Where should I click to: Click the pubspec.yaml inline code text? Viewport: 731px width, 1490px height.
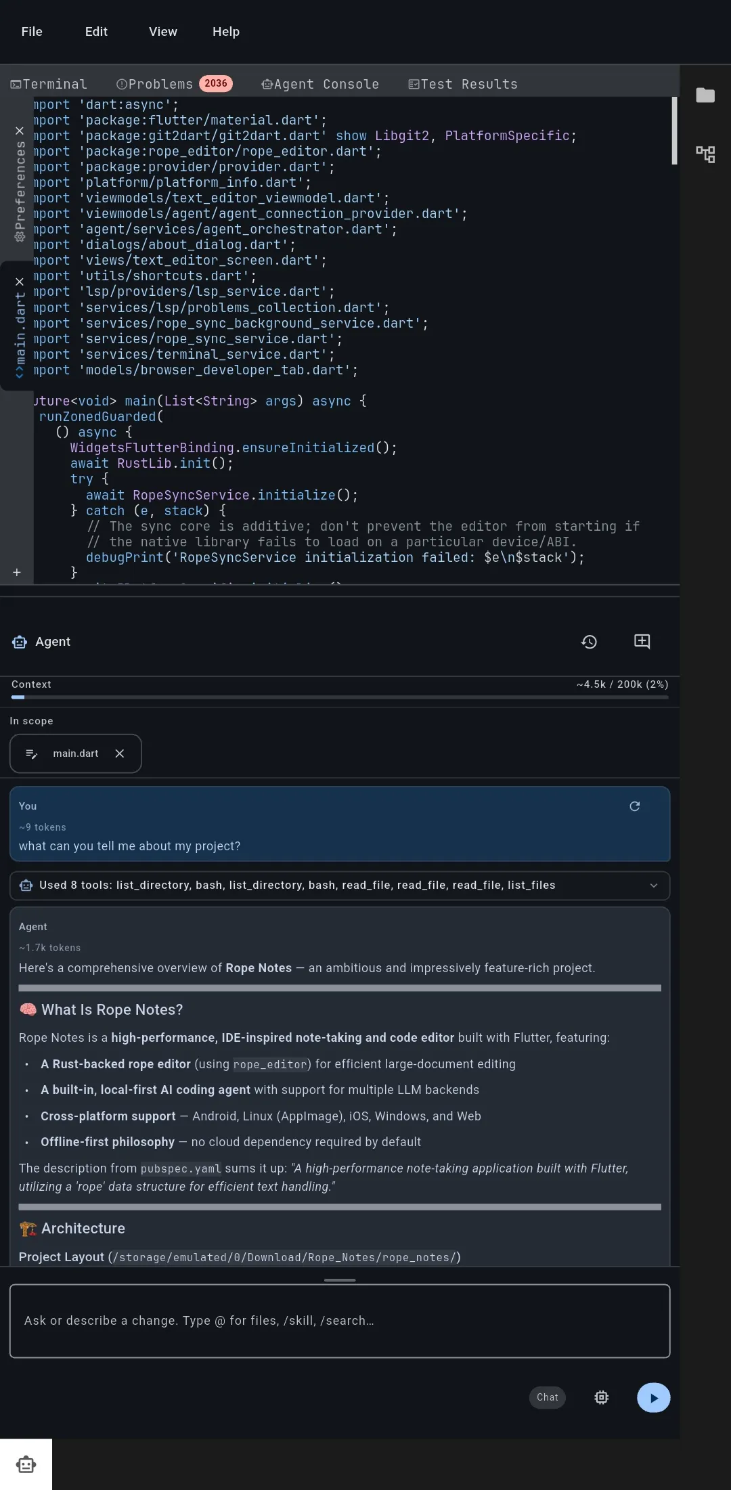(181, 1168)
